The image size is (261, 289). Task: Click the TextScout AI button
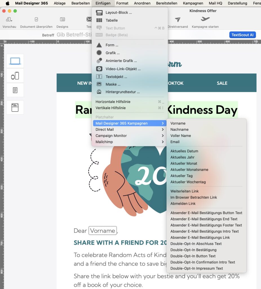(242, 35)
